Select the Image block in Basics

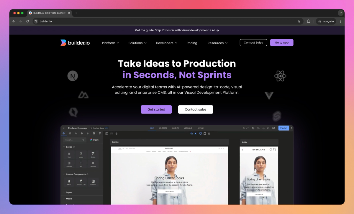point(81,155)
